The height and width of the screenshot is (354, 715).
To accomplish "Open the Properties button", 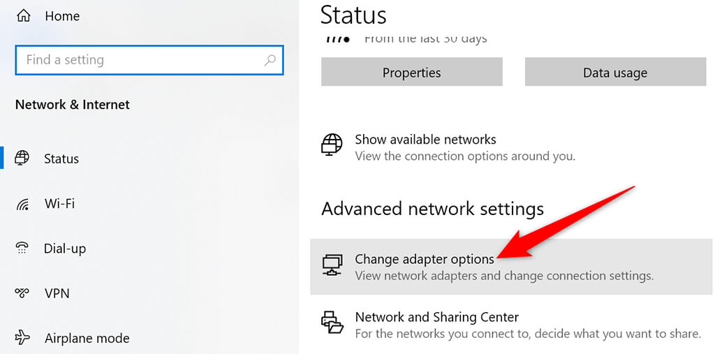I will pos(411,73).
